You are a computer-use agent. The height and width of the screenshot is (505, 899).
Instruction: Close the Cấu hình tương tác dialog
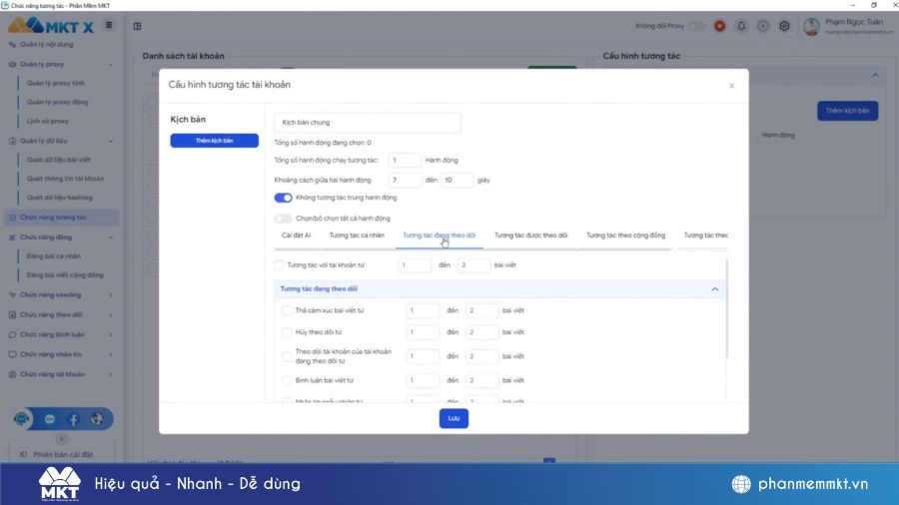(x=731, y=86)
